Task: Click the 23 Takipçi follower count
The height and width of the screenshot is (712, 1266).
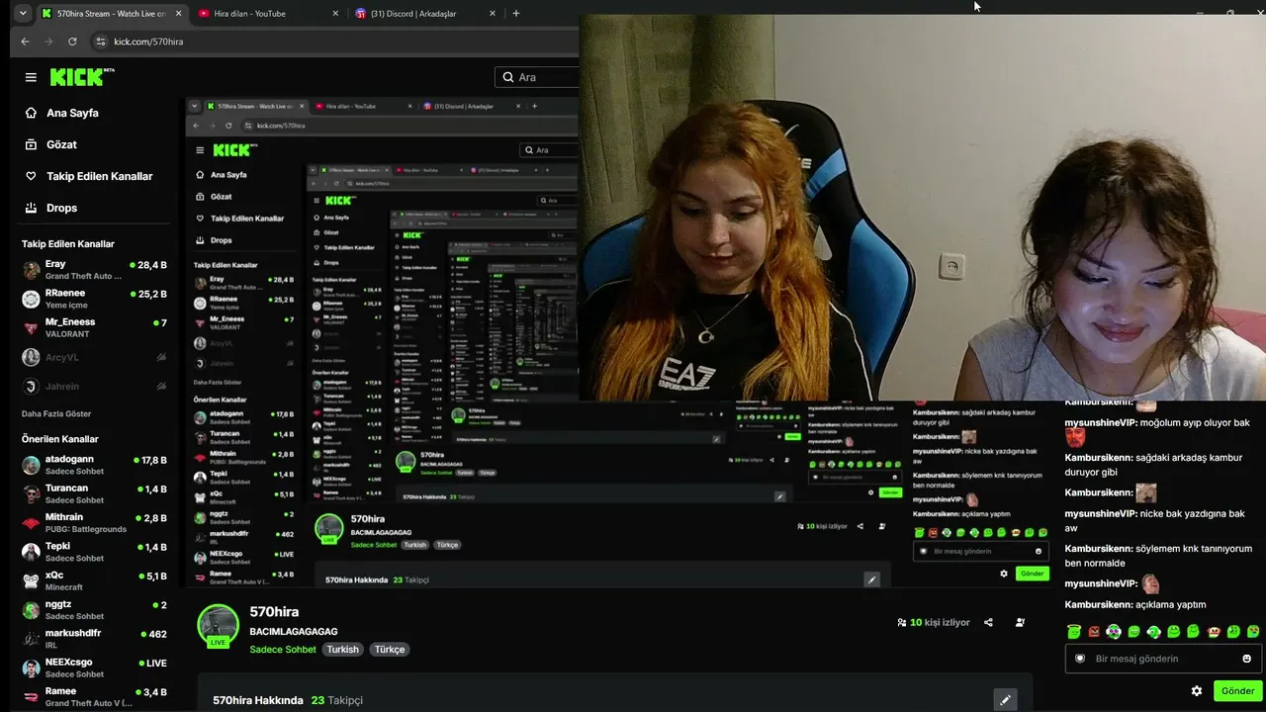Action: 337,700
